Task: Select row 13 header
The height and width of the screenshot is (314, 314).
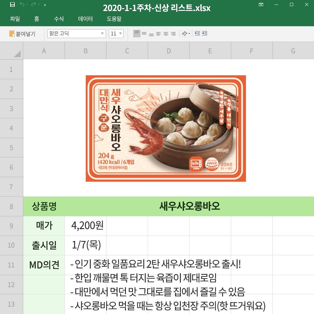Action: (x=11, y=304)
